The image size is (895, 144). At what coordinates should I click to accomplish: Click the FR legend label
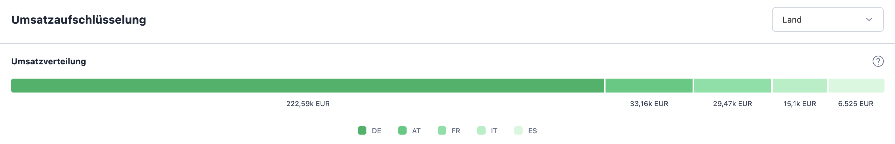pos(456,131)
